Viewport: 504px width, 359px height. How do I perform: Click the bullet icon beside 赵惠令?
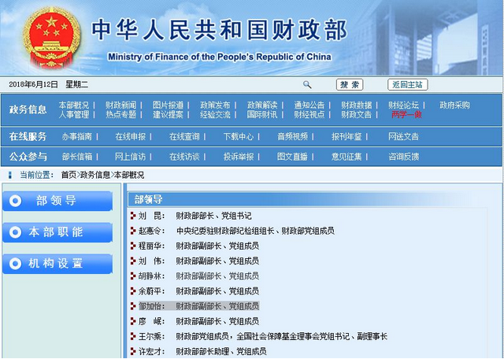(x=133, y=231)
